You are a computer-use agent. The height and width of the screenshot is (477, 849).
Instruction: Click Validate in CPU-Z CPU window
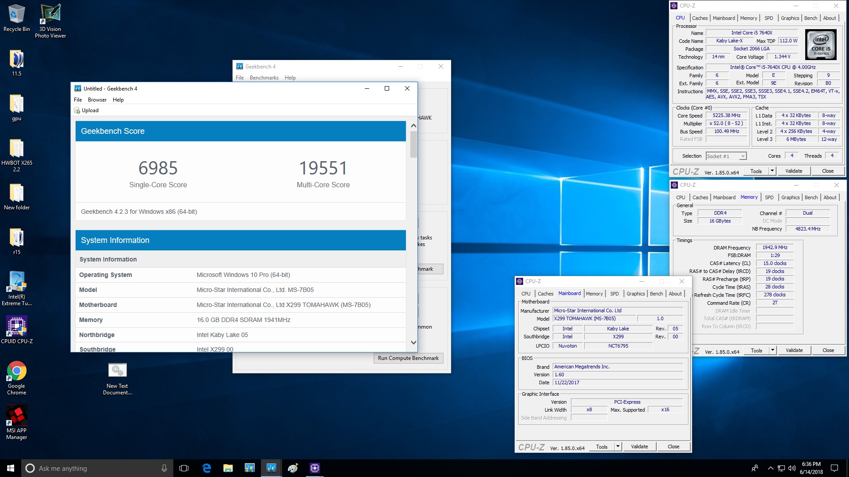[x=794, y=171]
